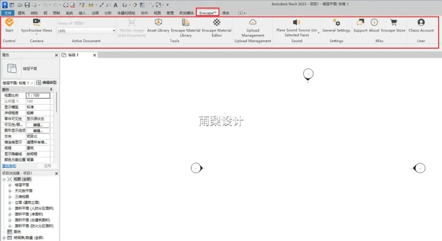Screen dimensions: 442x241
Task: Click the north elevation marker in the canvas
Action: (308, 75)
